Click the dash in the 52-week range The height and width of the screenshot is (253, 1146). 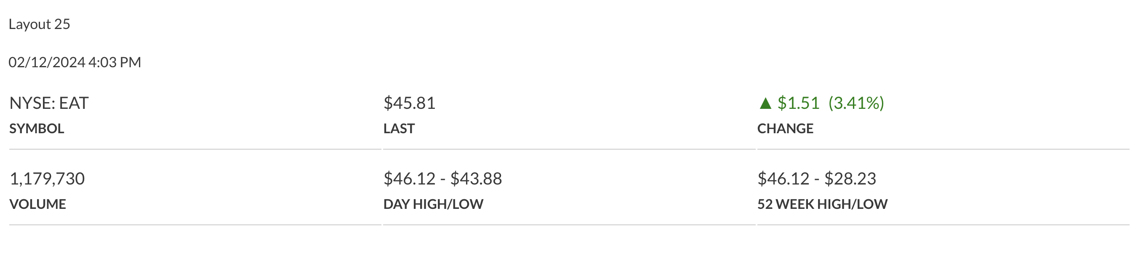click(x=817, y=179)
